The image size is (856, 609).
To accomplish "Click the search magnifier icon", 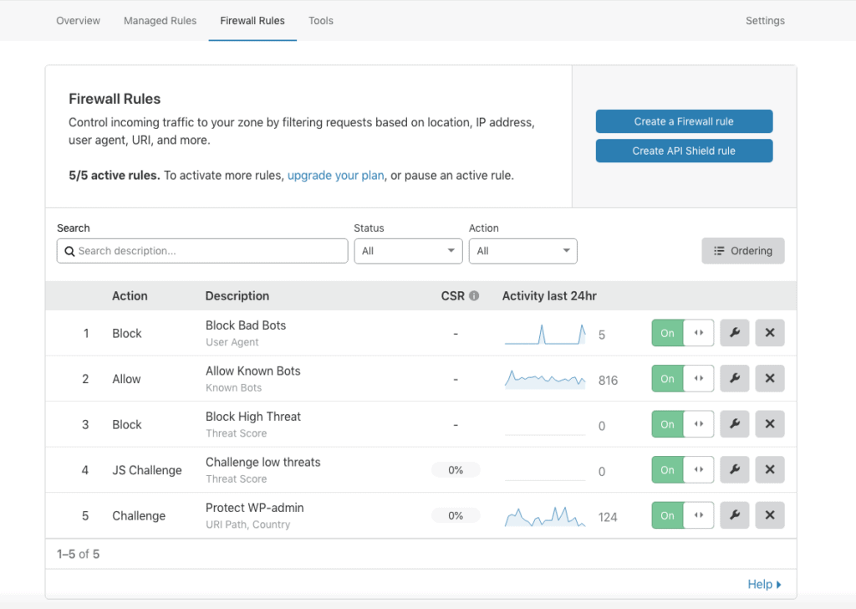I will tap(69, 251).
